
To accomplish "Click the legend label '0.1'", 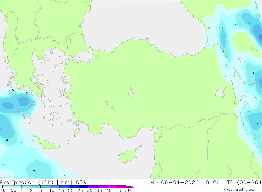I will pyautogui.click(x=4, y=190).
